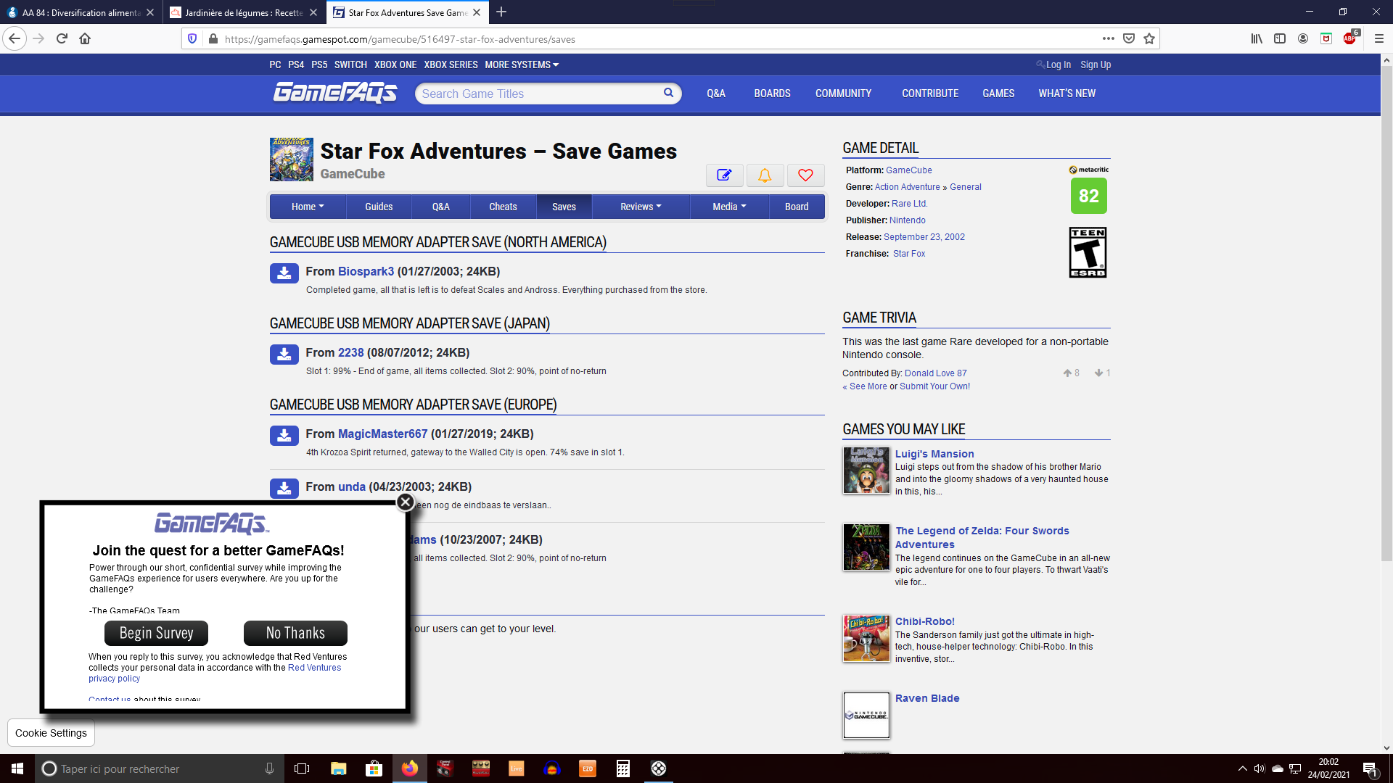Download the 2238 Japan save file
The image size is (1393, 783).
point(284,355)
